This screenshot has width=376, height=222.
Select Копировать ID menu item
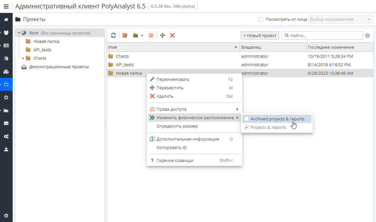point(194,147)
